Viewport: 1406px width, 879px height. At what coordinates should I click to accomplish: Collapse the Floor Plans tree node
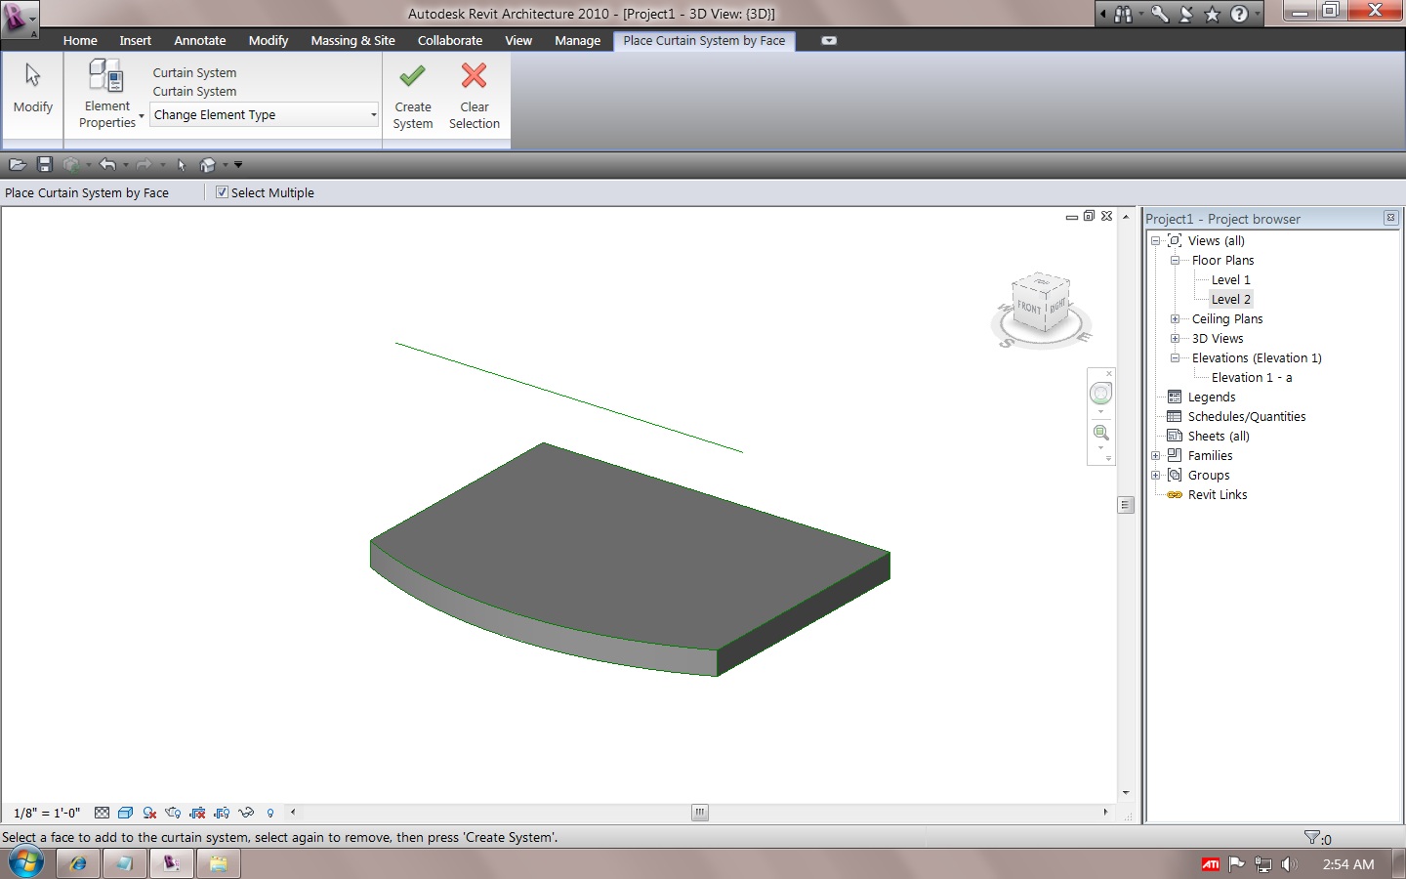(x=1175, y=261)
